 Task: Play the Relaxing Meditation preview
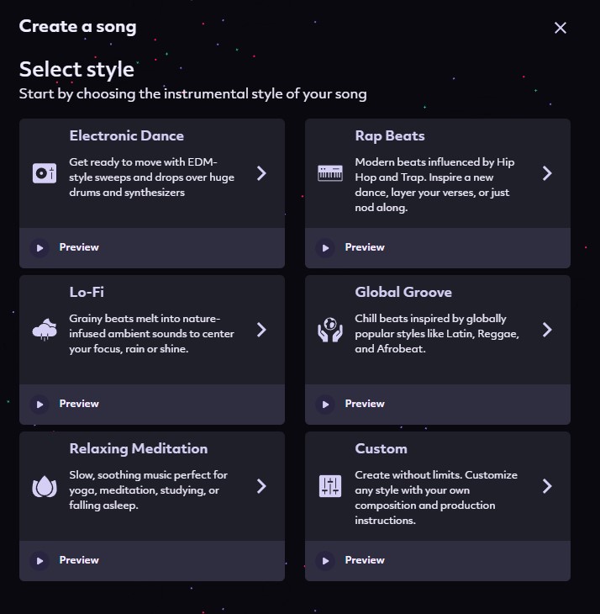tap(39, 561)
